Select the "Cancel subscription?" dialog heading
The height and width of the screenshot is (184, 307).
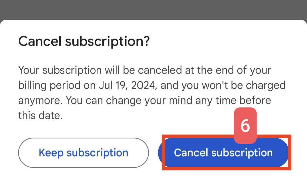click(84, 41)
